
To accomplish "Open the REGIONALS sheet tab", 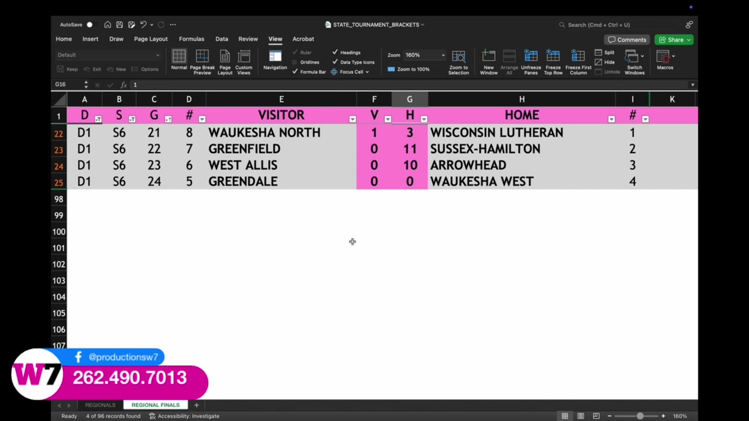I will 100,405.
